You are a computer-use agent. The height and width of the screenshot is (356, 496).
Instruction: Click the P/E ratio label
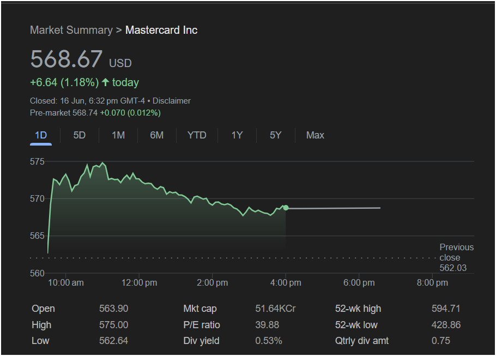tap(202, 325)
